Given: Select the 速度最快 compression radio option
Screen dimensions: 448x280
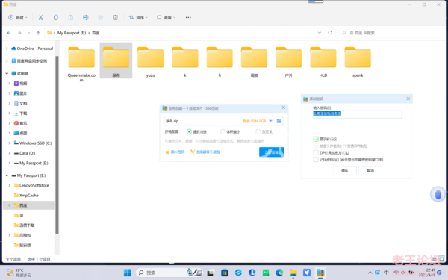Looking at the screenshot, I should click(189, 131).
